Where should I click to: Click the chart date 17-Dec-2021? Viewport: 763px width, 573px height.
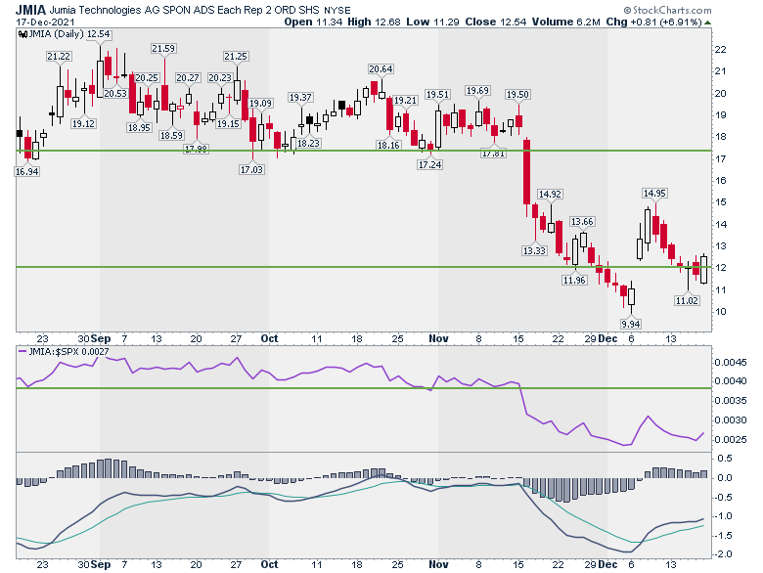45,22
